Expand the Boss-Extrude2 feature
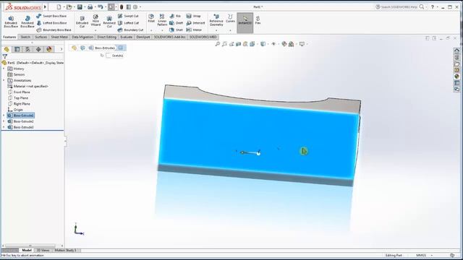This screenshot has width=463, height=260. tap(4, 121)
